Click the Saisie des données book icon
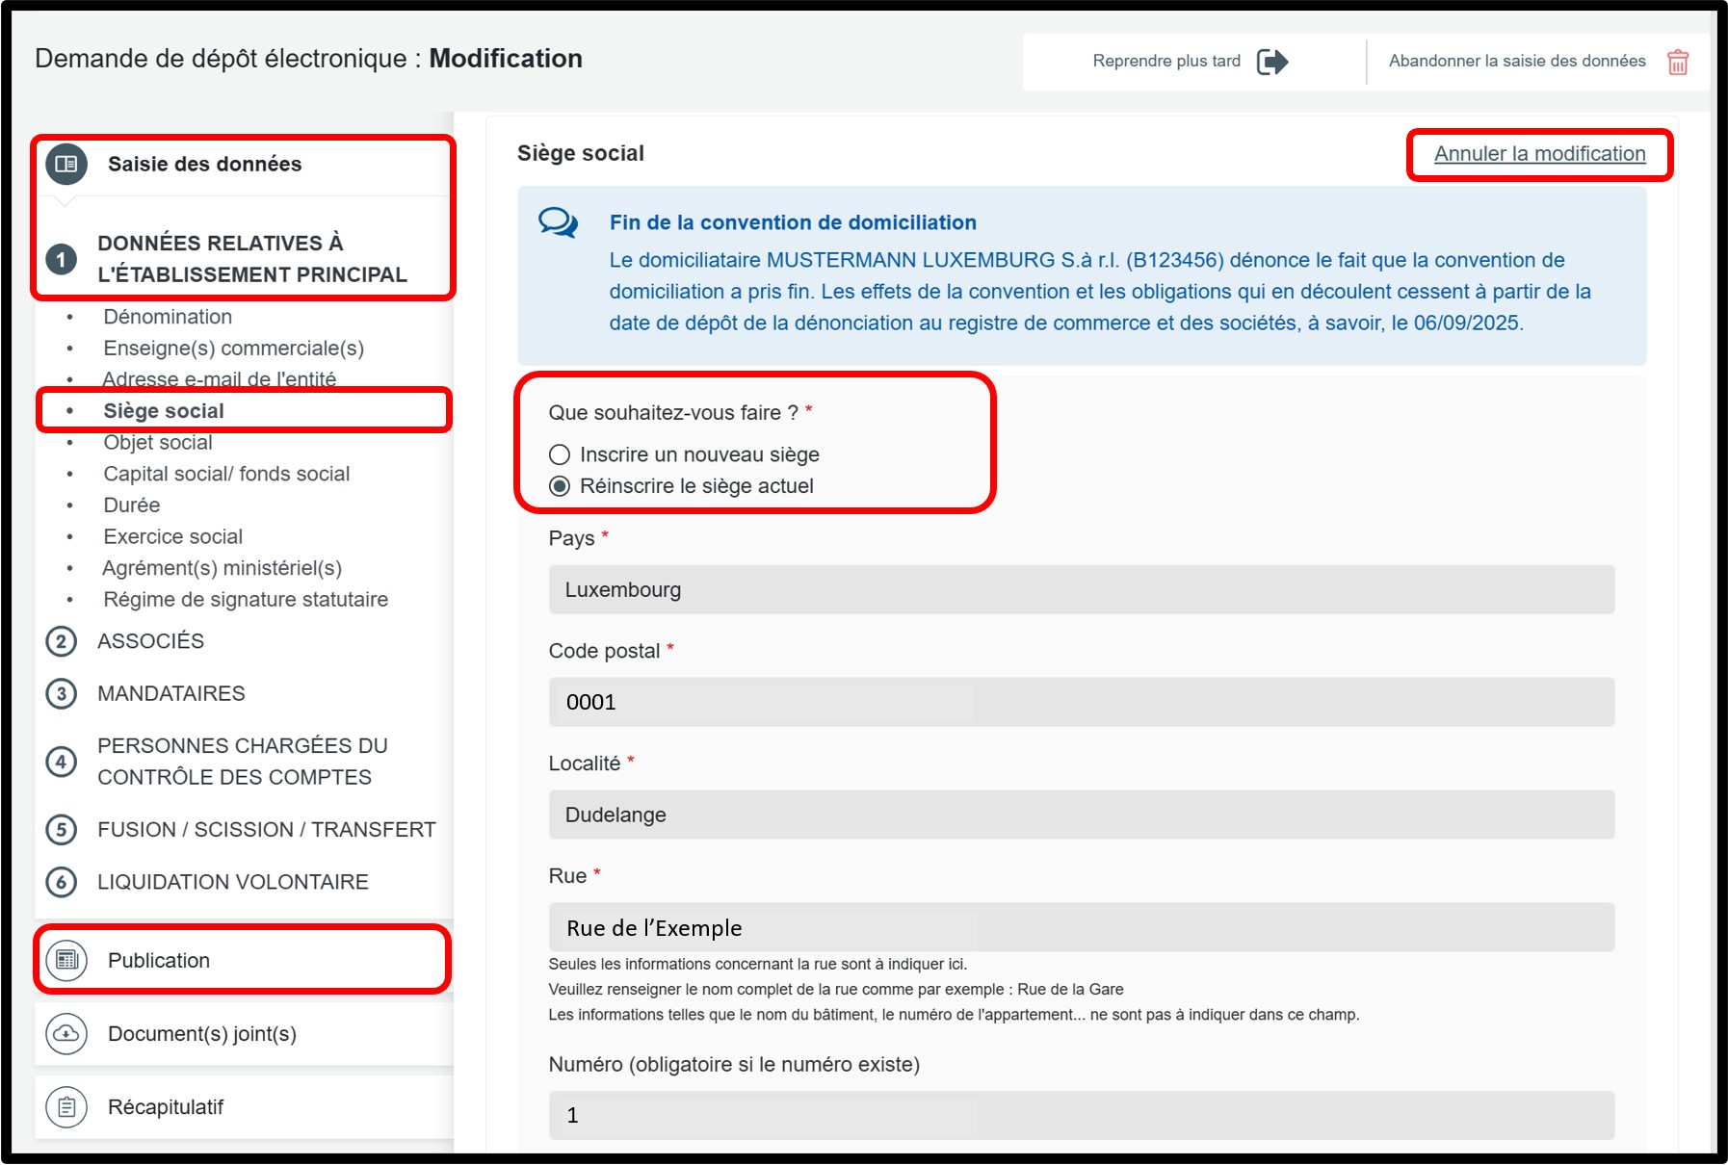The image size is (1728, 1165). point(66,165)
